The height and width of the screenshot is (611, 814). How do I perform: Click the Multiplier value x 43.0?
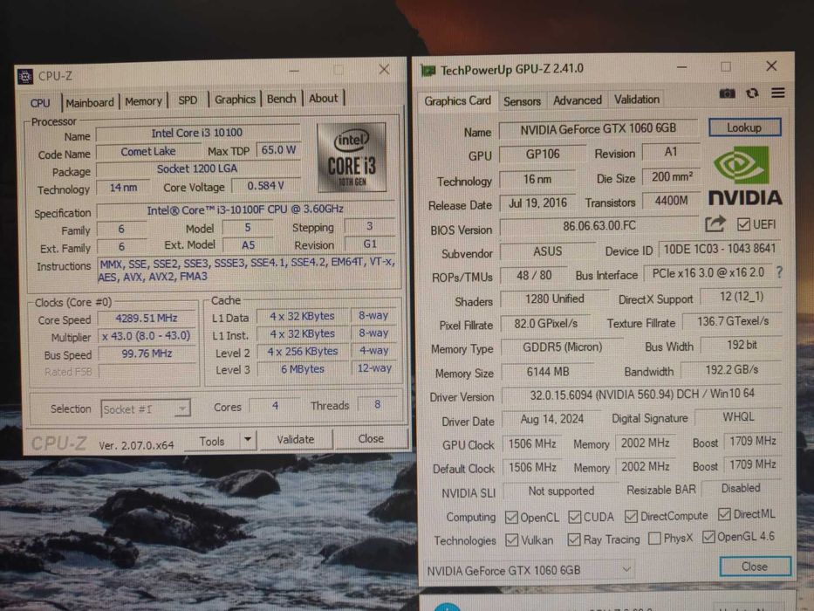[x=147, y=336]
